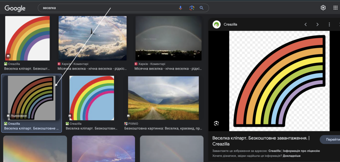Click the 'Докладніше' link
This screenshot has width=340, height=162.
292,156
